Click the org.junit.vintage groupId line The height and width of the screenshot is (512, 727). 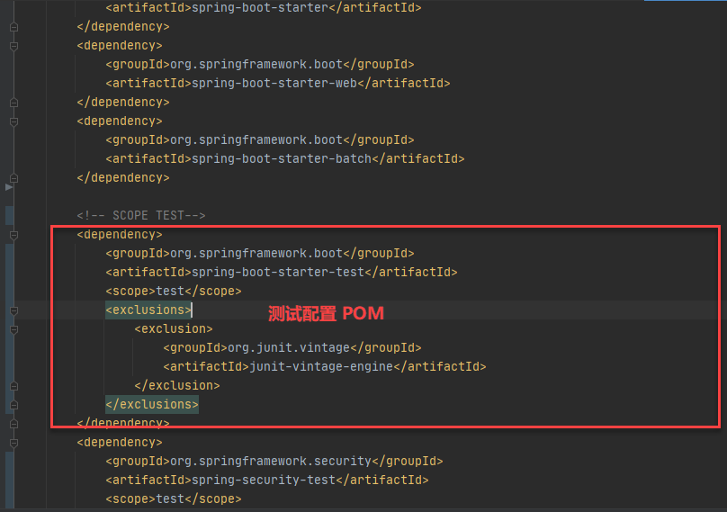point(292,348)
